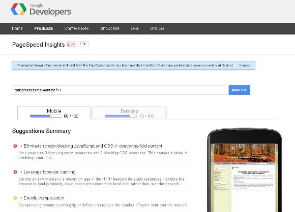Open the Products nav item
Viewport: 295px width, 212px height.
pos(43,28)
